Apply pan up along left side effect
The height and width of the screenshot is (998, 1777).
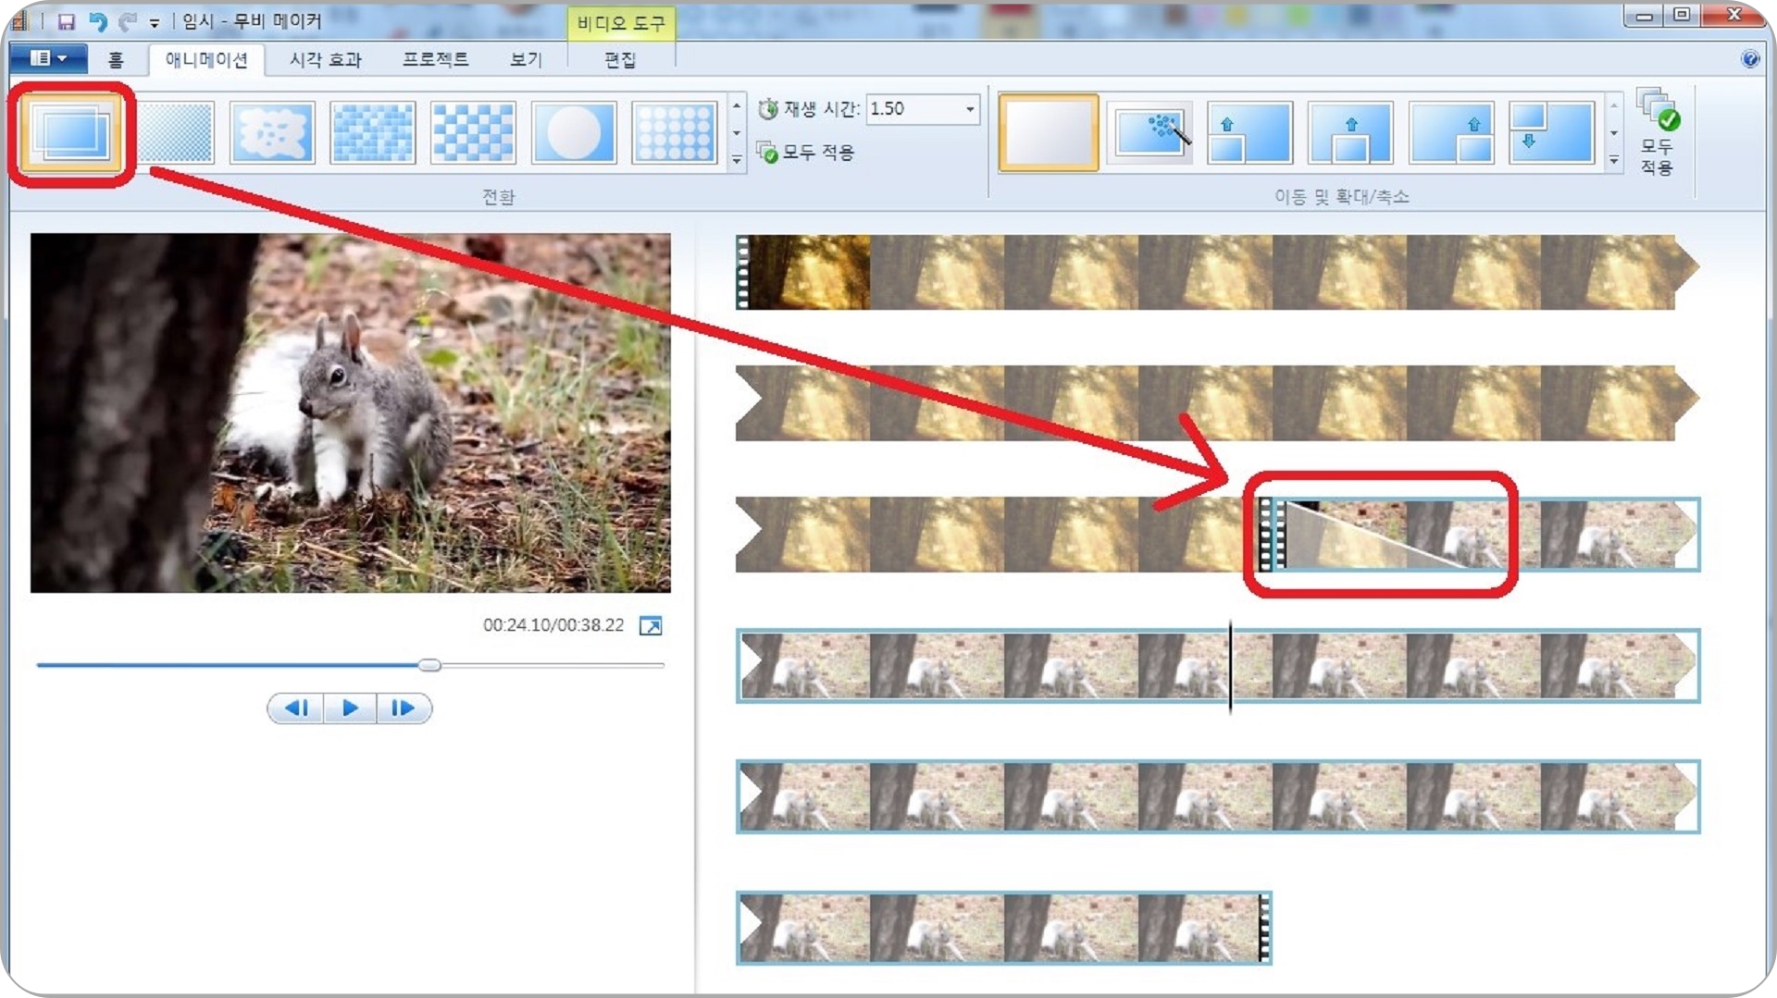[x=1249, y=133]
